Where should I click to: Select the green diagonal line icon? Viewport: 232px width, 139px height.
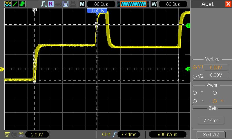(x=15, y=4)
